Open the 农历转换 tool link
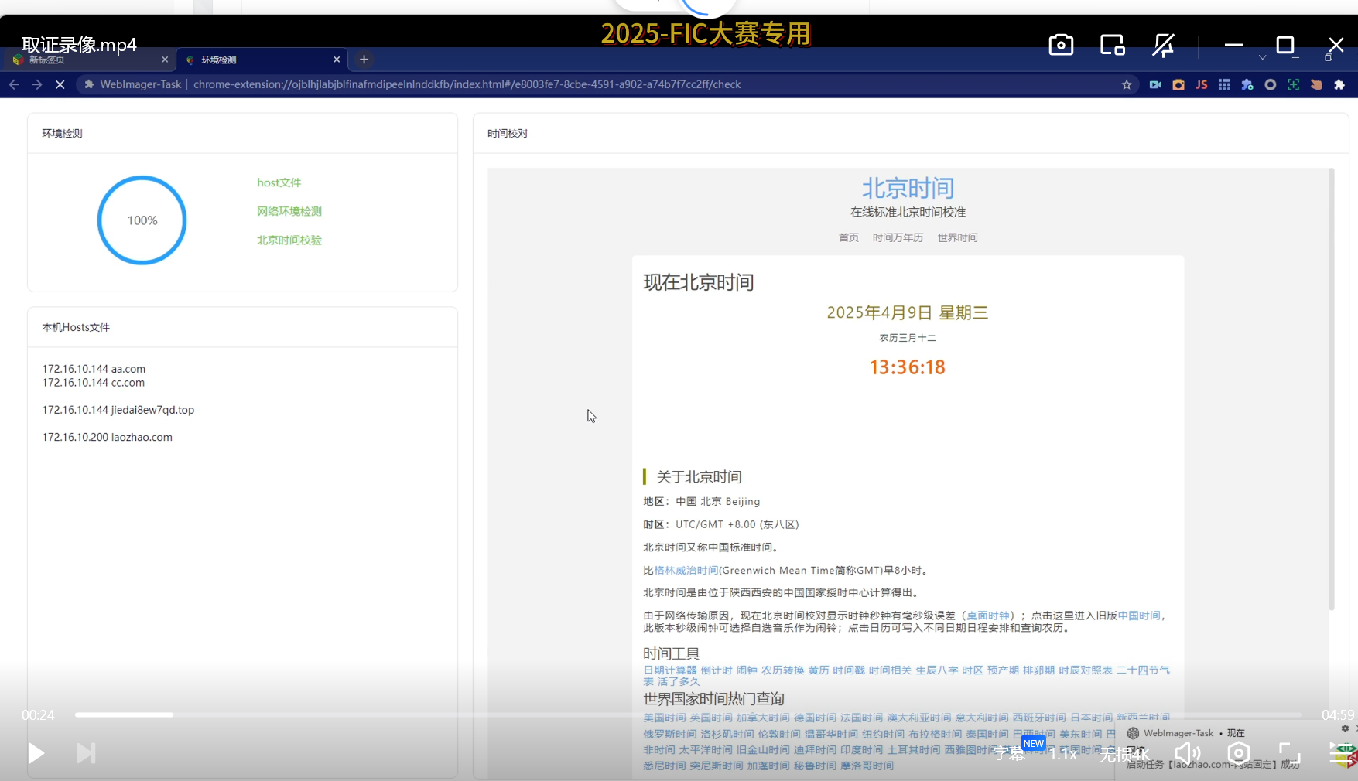Image resolution: width=1358 pixels, height=781 pixels. [x=782, y=670]
